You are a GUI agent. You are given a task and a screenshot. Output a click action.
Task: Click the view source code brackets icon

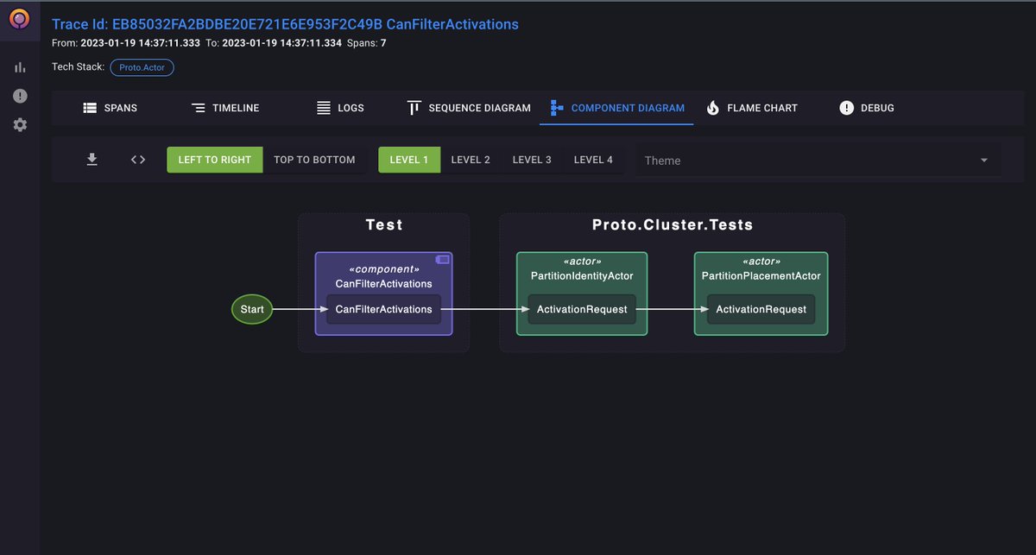click(x=137, y=159)
